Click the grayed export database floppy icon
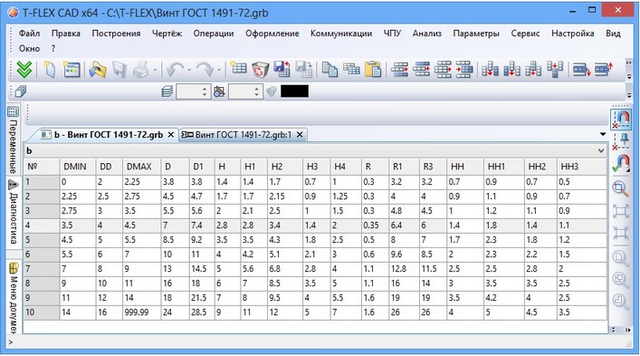The image size is (640, 356). click(x=304, y=70)
